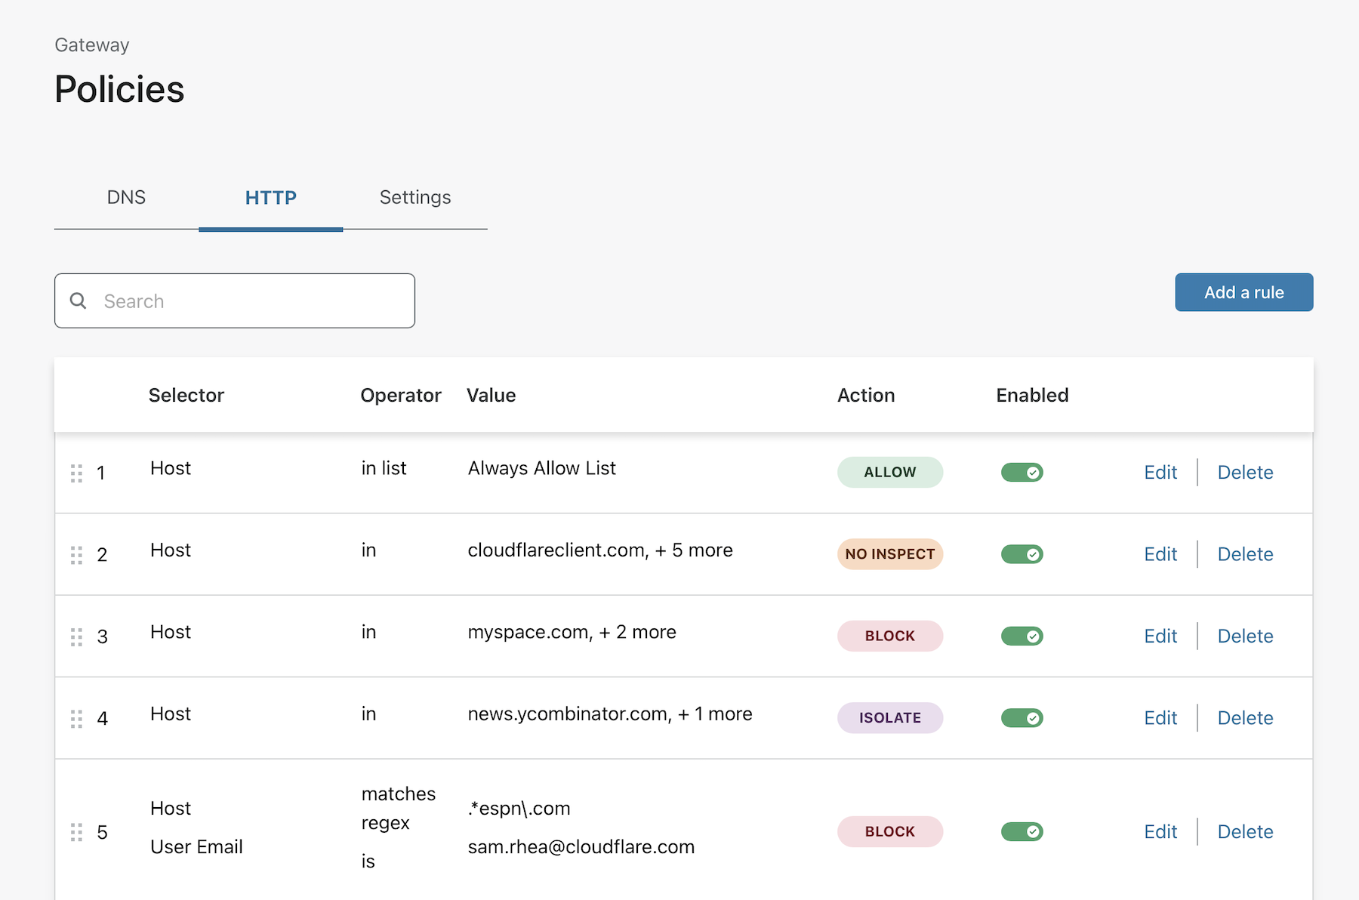Click the drag handle for rule 3
The height and width of the screenshot is (900, 1359).
point(76,636)
